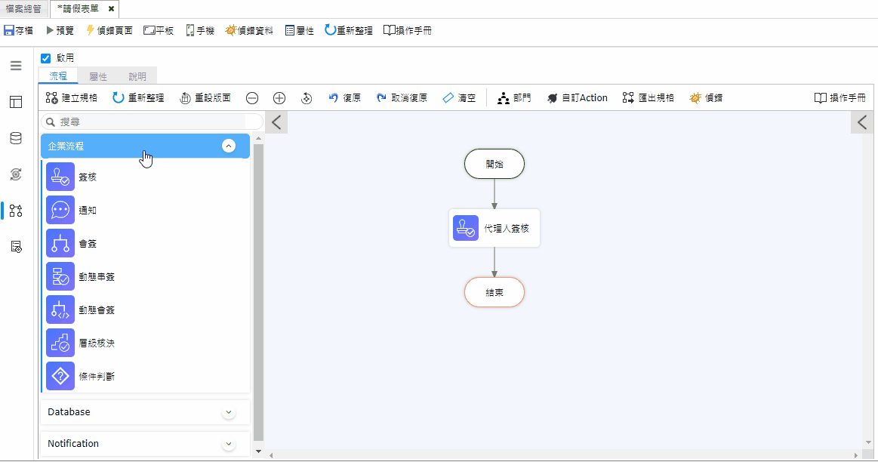Select the *請假表單 tab
The width and height of the screenshot is (878, 462).
[x=78, y=8]
